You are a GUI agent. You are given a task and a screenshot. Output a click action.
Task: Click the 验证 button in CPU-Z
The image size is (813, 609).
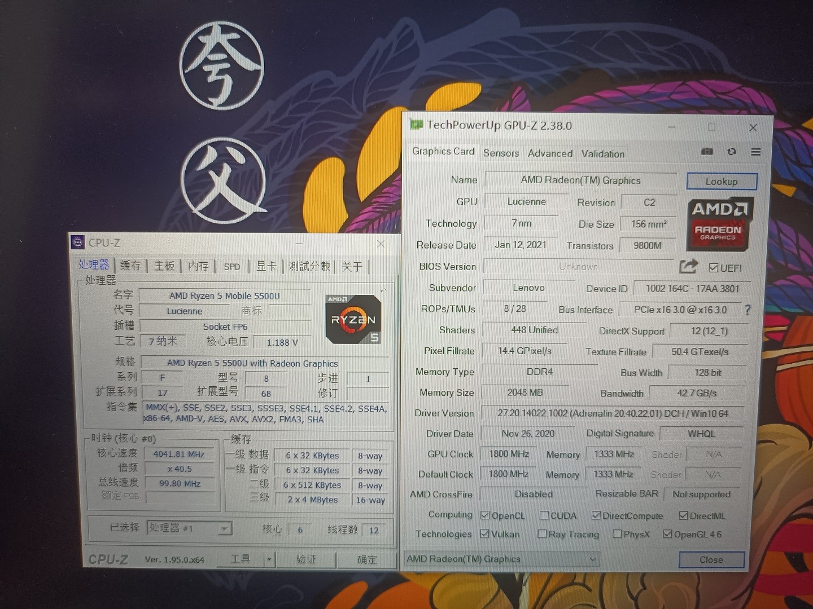(x=306, y=559)
